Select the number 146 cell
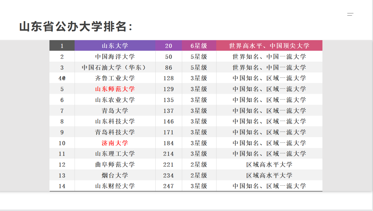 (169, 121)
